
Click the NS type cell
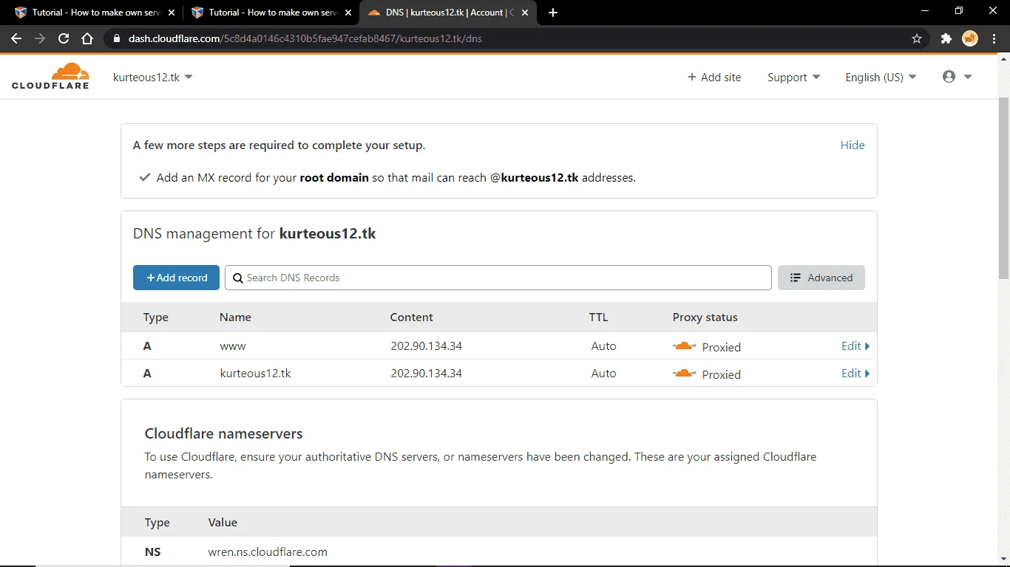(x=153, y=551)
